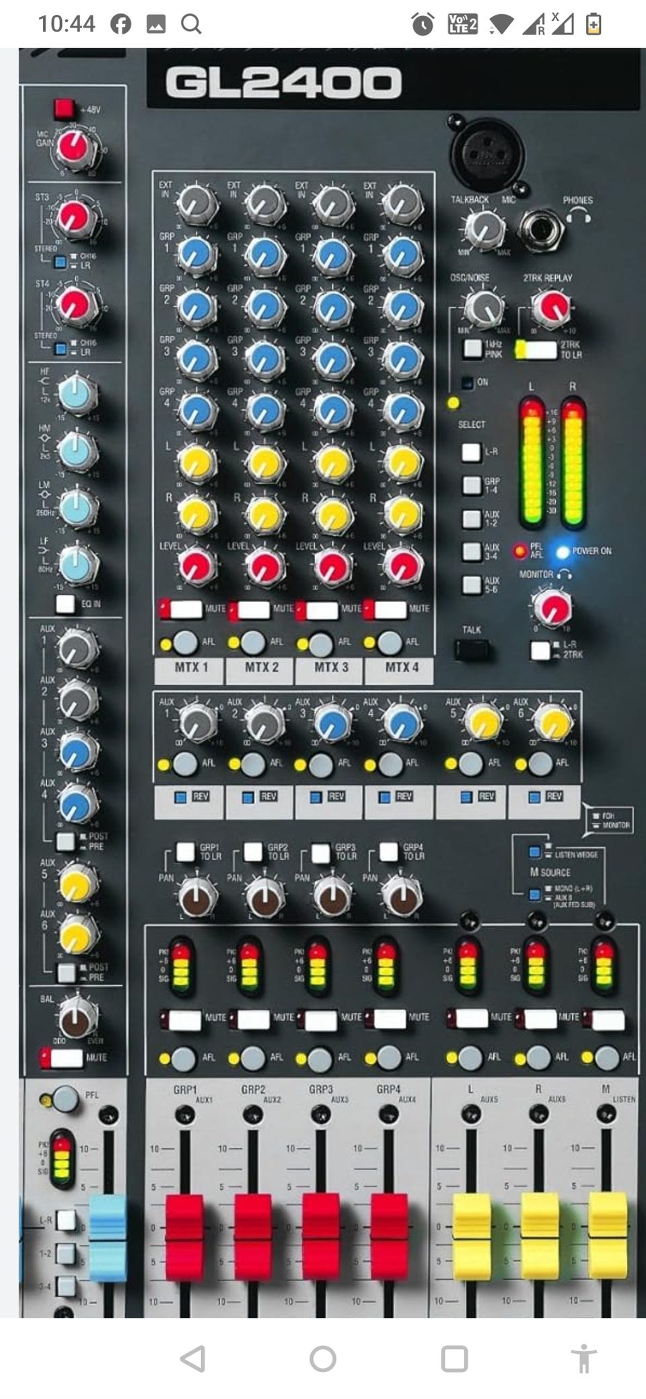Viewport: 646px width, 1399px height.
Task: Select GRP 1-4 monitor source button
Action: [471, 485]
